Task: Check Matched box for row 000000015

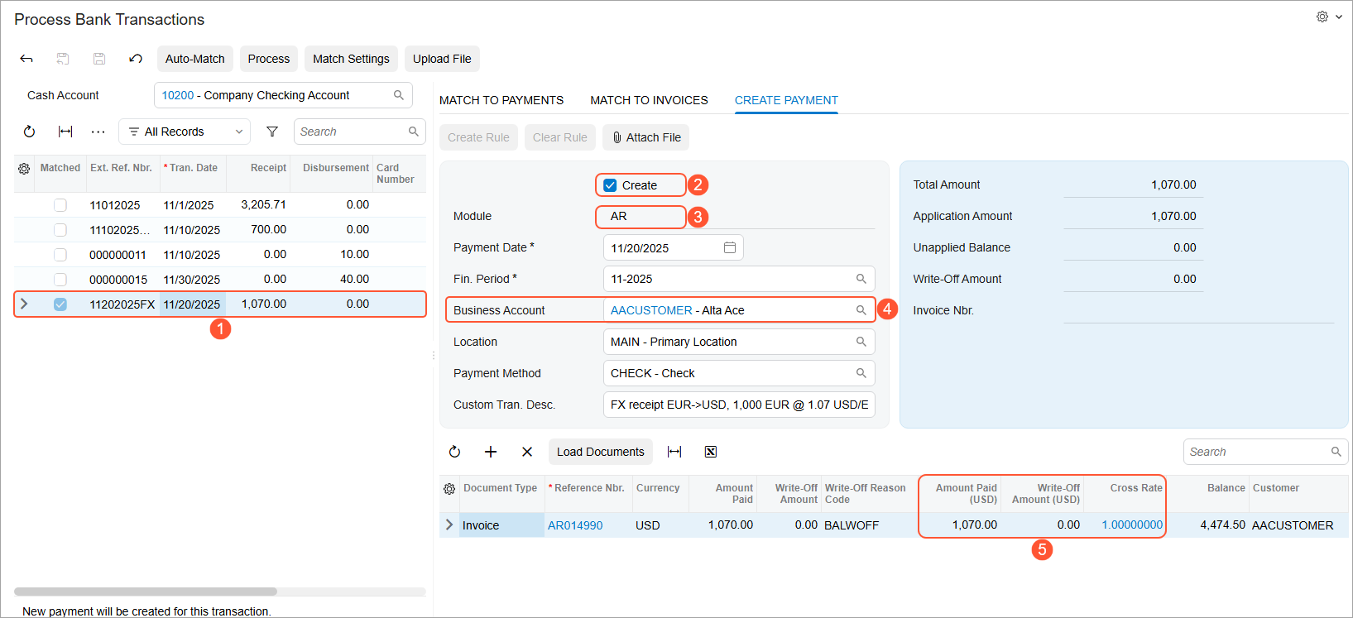Action: (60, 280)
